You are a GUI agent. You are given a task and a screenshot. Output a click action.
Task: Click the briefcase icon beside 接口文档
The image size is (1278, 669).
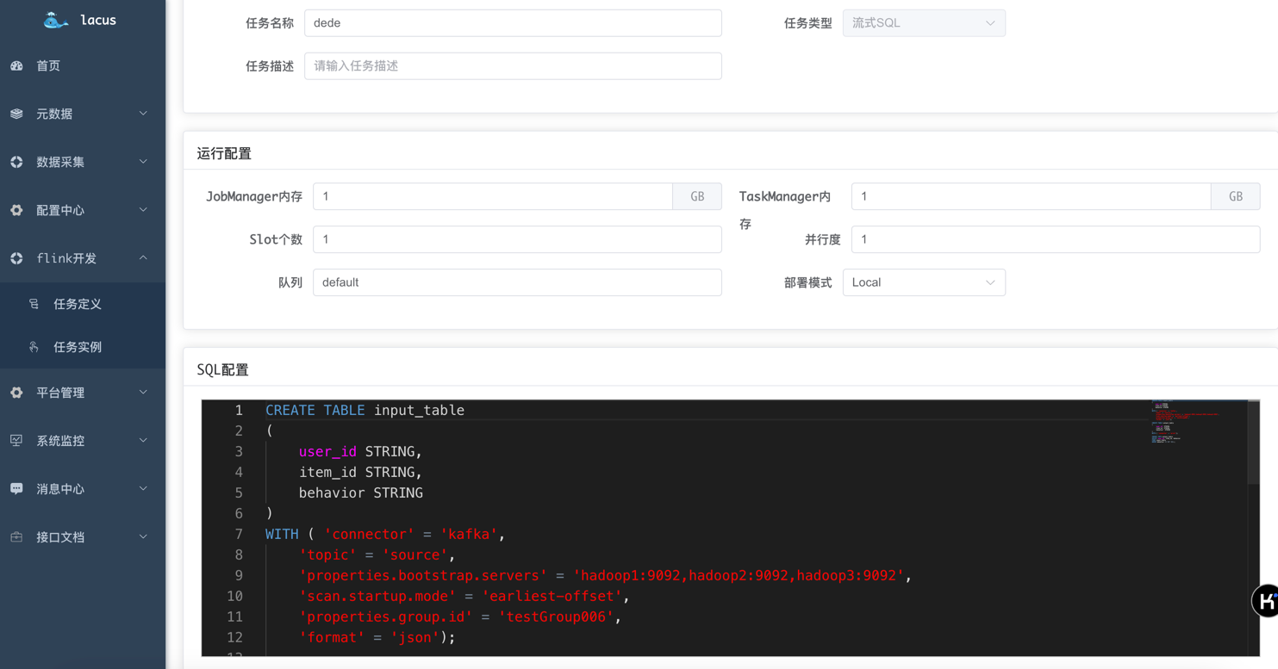pos(17,537)
